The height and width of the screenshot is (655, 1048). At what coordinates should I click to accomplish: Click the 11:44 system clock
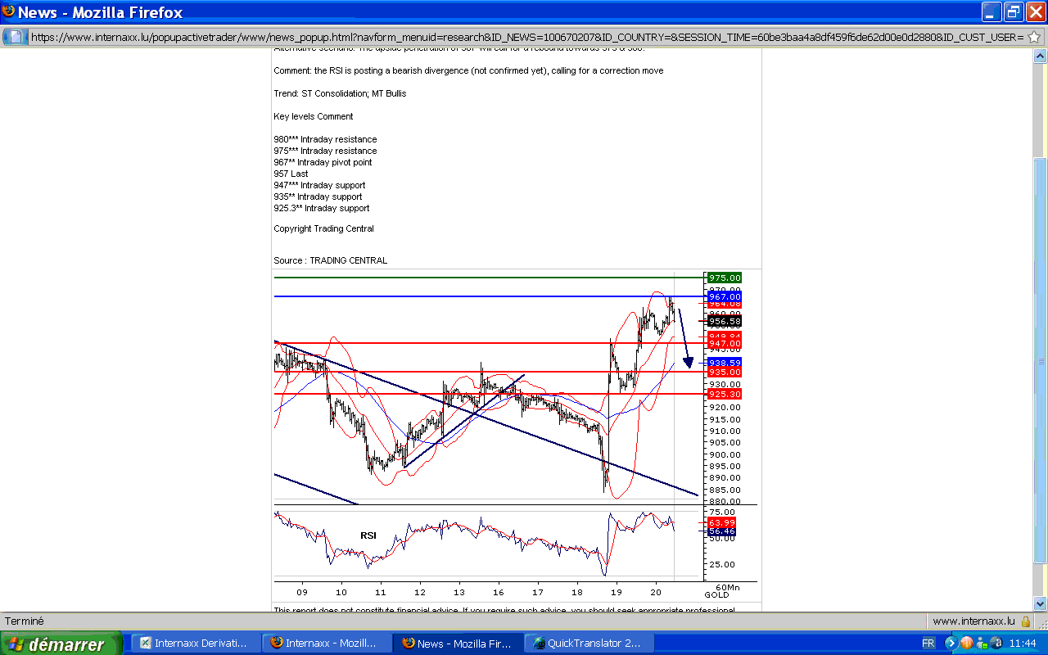coord(1023,644)
